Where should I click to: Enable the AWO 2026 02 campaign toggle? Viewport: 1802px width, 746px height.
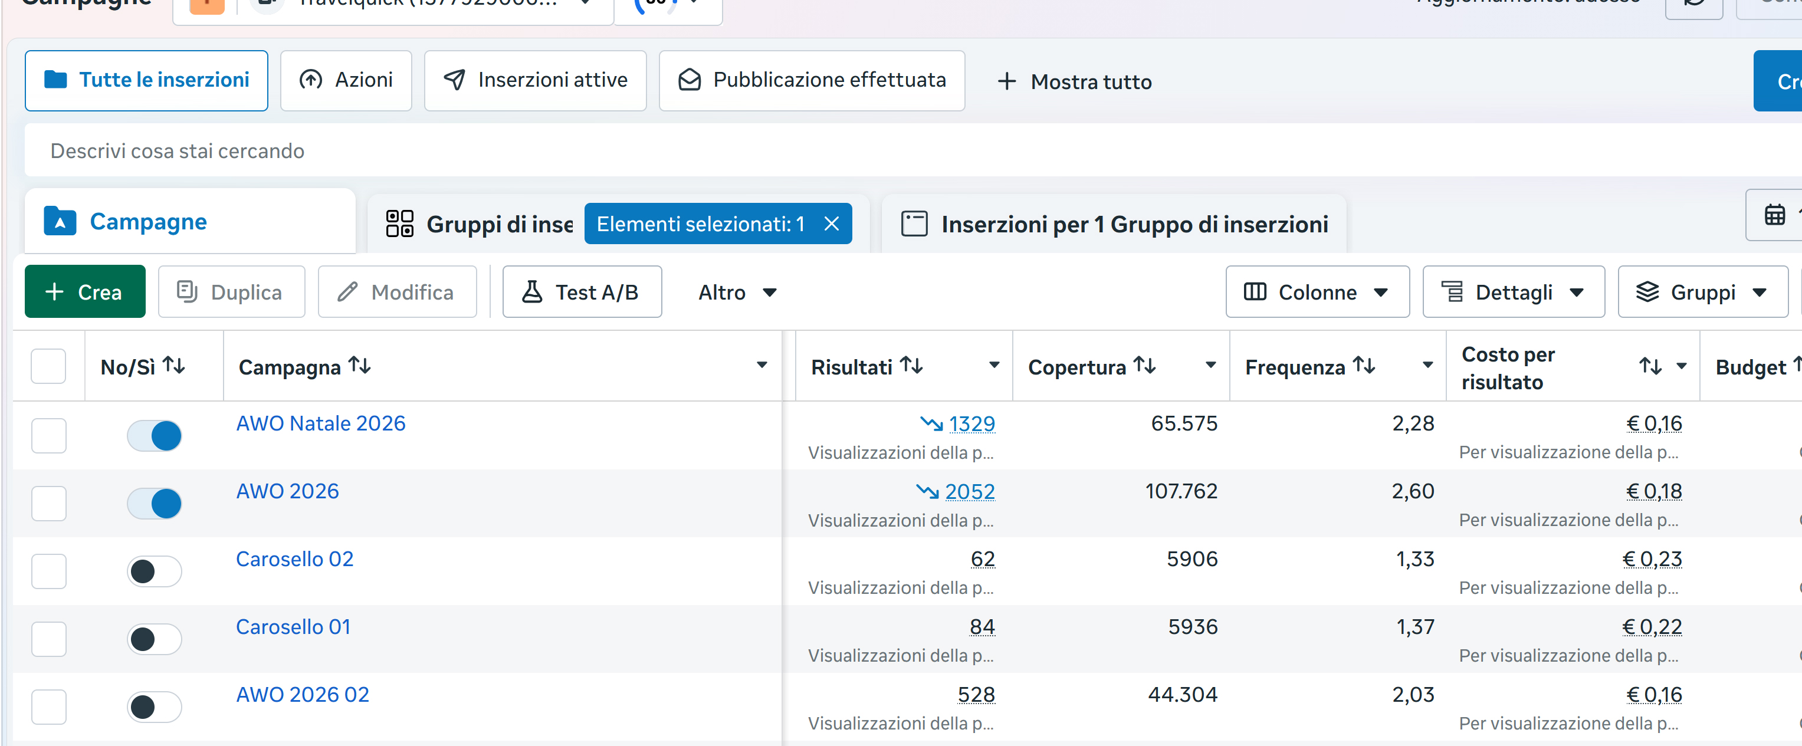point(154,707)
